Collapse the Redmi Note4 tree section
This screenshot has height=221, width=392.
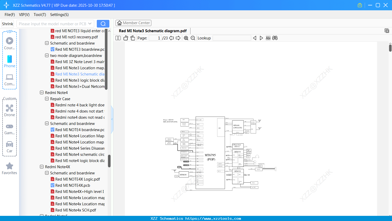point(42,92)
